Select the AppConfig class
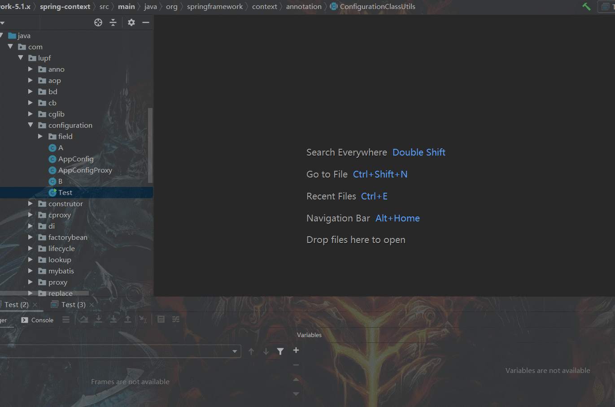 (76, 159)
